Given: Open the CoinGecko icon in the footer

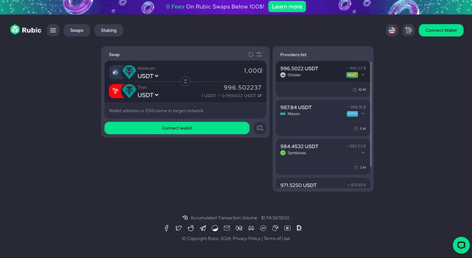Looking at the screenshot, I should click(x=275, y=228).
